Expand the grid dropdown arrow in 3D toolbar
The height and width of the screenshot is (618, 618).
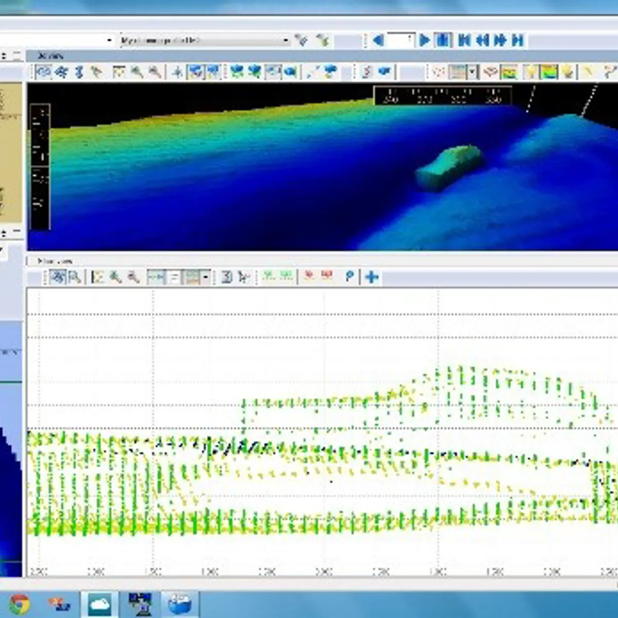click(472, 73)
